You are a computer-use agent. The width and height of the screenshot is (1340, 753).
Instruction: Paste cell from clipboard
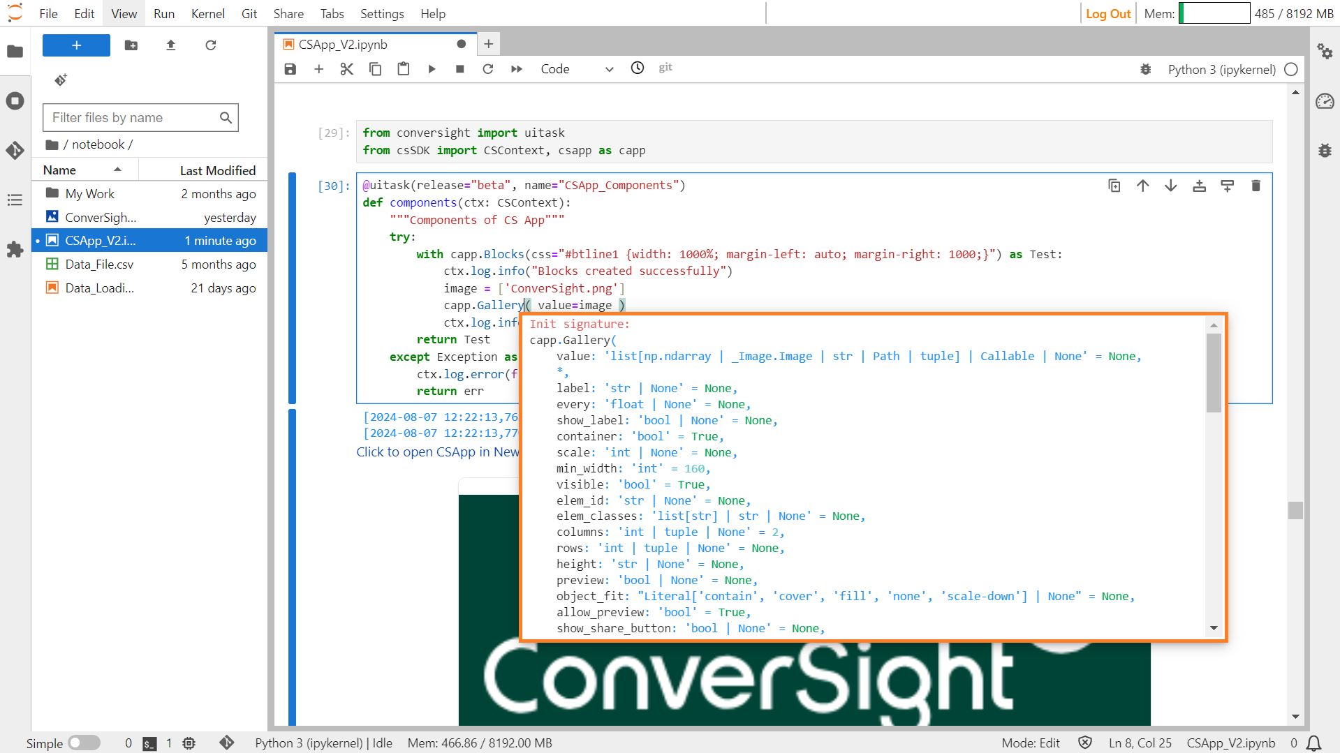(x=404, y=68)
